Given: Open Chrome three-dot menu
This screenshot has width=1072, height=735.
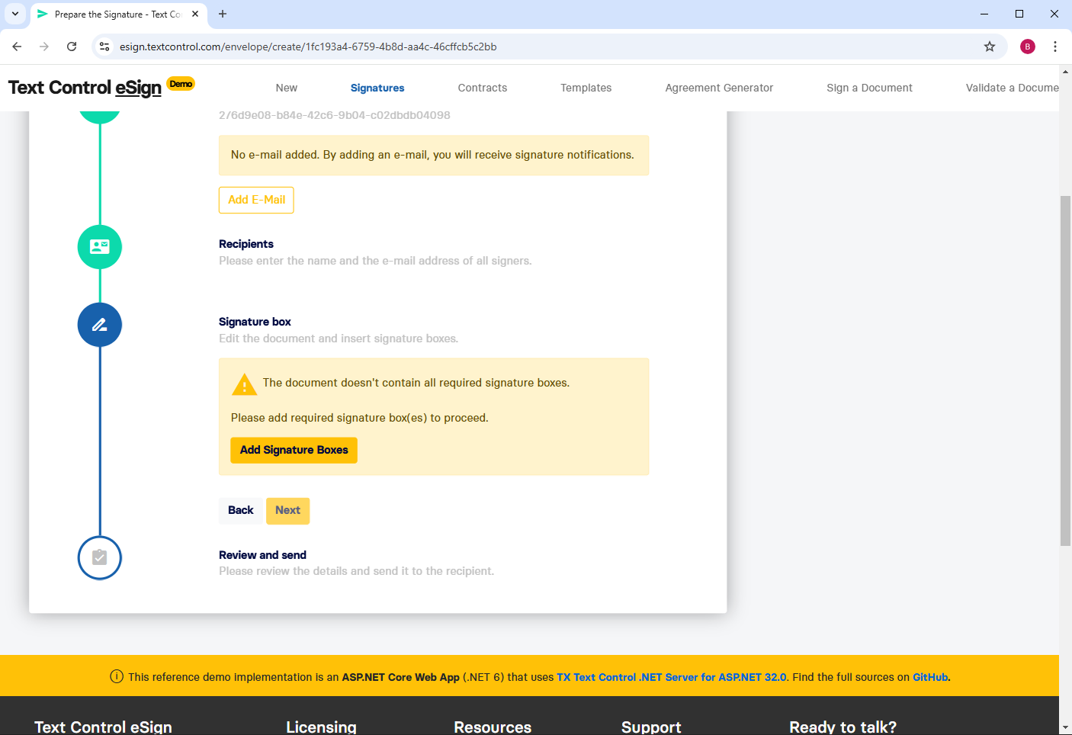Looking at the screenshot, I should click(x=1055, y=47).
